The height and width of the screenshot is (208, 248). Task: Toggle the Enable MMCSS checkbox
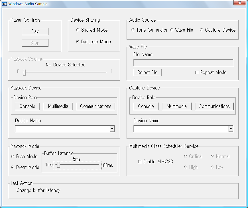140,162
